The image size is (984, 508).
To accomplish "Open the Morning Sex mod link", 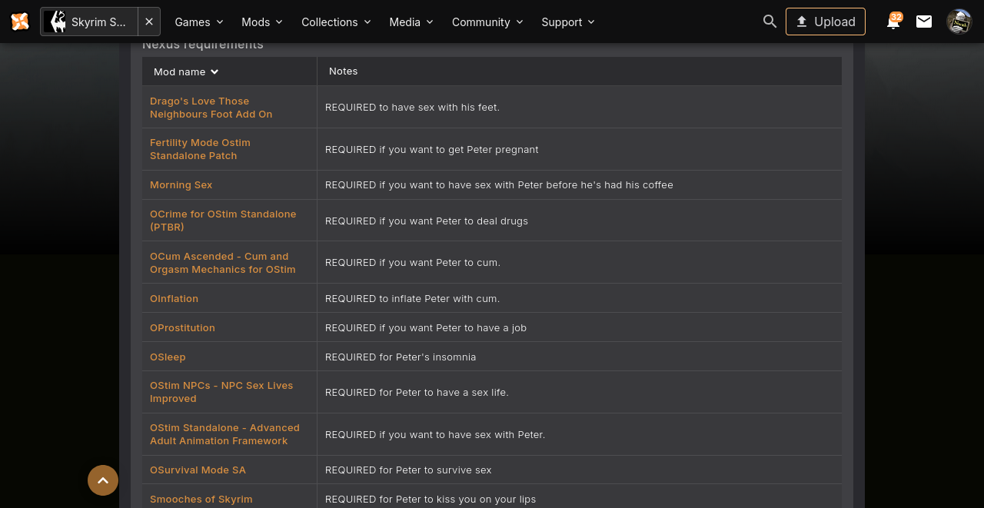I will pos(181,185).
